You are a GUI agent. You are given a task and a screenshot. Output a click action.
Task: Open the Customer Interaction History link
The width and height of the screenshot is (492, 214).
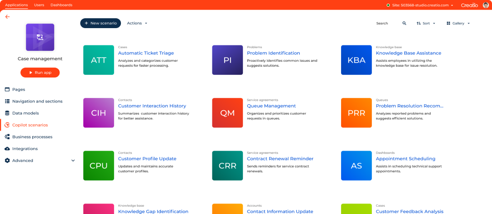point(152,106)
